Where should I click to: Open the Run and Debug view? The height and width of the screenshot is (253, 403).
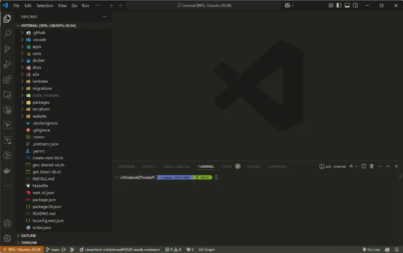click(x=7, y=64)
